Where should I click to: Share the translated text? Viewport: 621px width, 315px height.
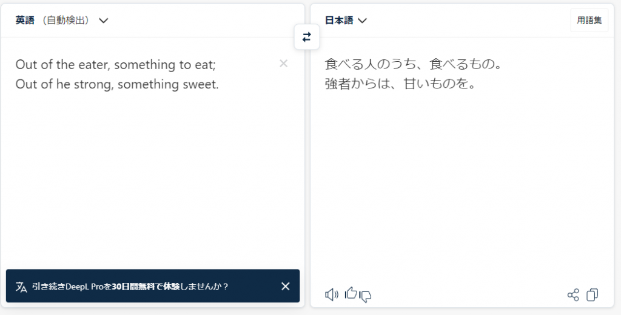[x=573, y=295]
